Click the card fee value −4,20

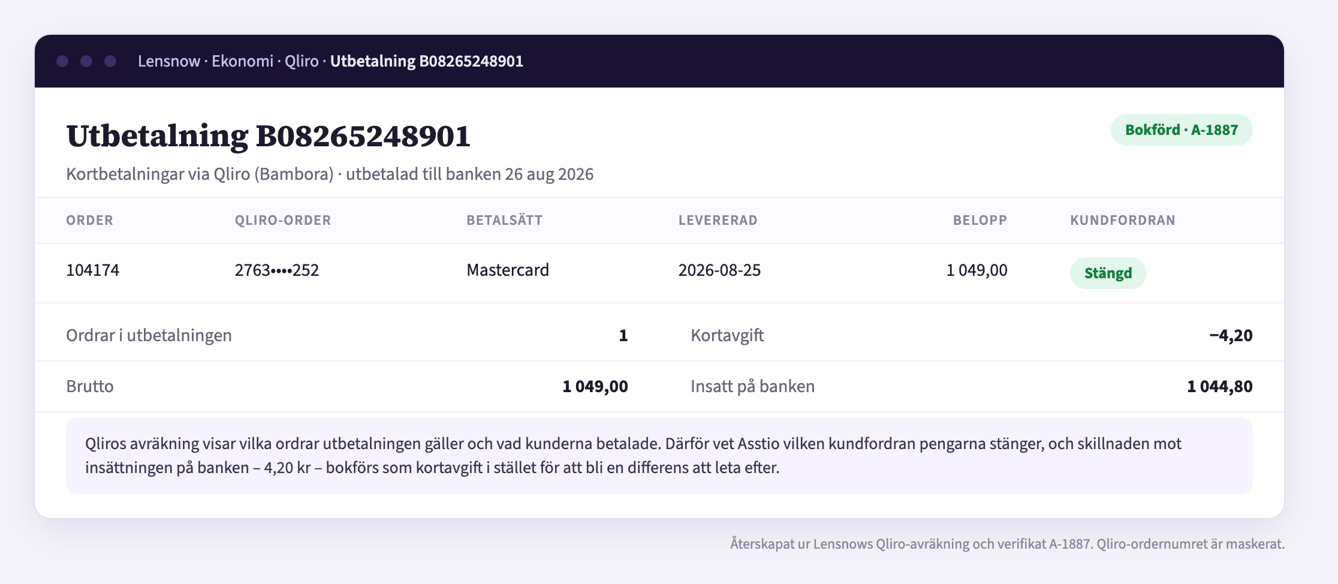tap(1231, 335)
